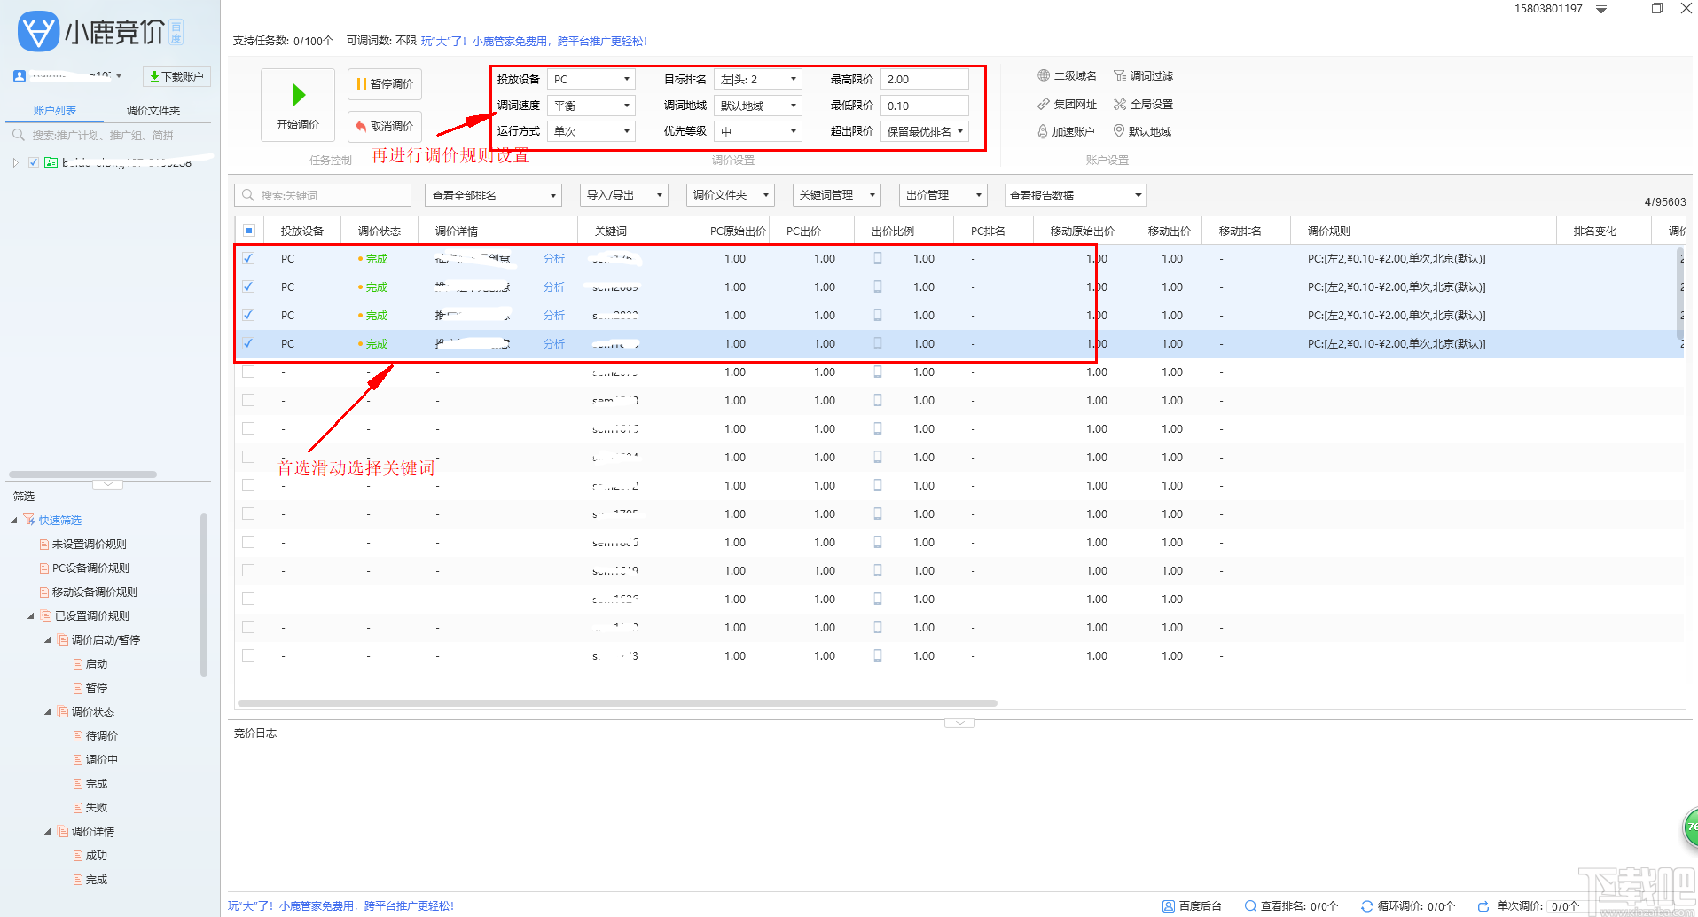
Task: Open 加速账户 option
Action: click(x=1066, y=131)
